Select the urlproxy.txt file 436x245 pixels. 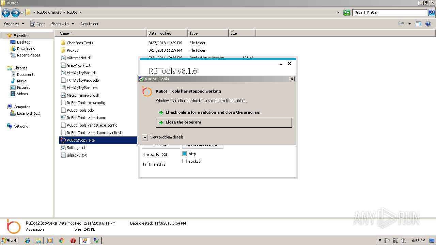pyautogui.click(x=77, y=155)
